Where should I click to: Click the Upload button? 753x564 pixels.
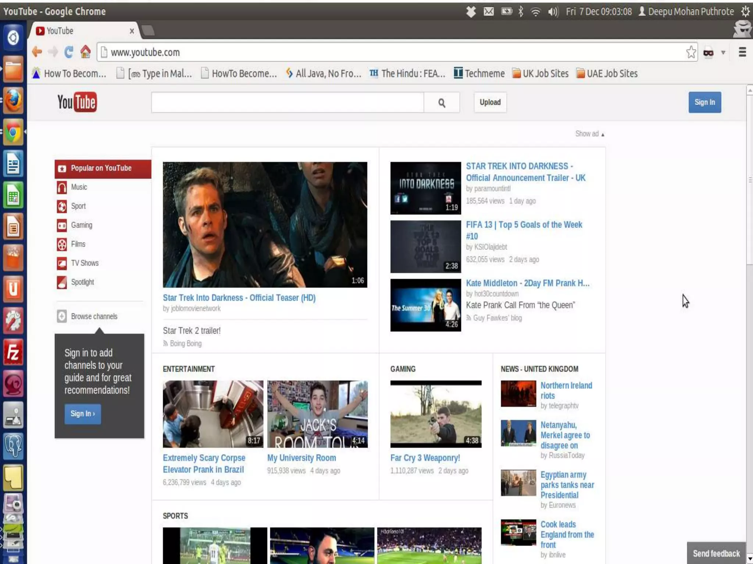tap(490, 102)
